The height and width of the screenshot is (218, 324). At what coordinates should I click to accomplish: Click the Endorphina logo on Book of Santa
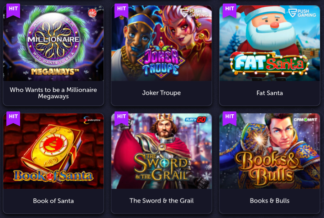coord(92,120)
